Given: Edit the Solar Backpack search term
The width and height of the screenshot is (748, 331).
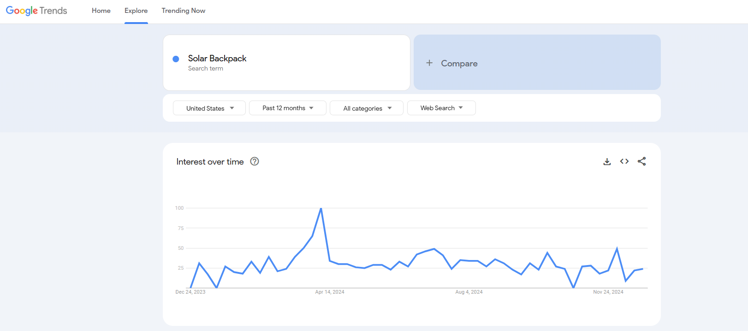Looking at the screenshot, I should click(286, 63).
